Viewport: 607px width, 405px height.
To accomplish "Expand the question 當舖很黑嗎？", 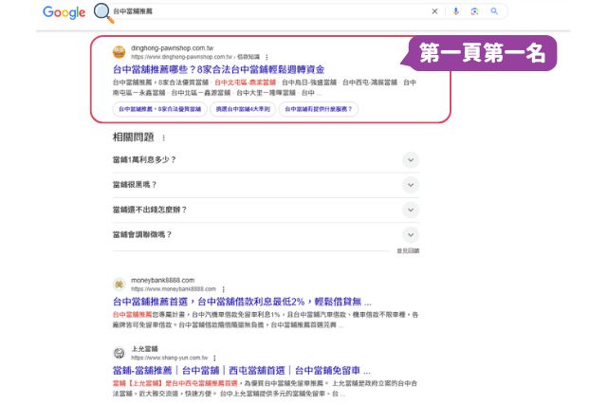I will [x=266, y=185].
